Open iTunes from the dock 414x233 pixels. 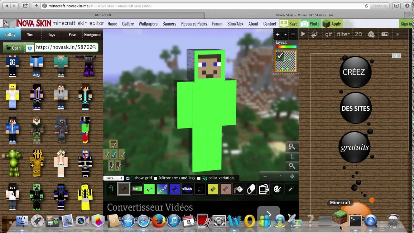click(x=174, y=221)
